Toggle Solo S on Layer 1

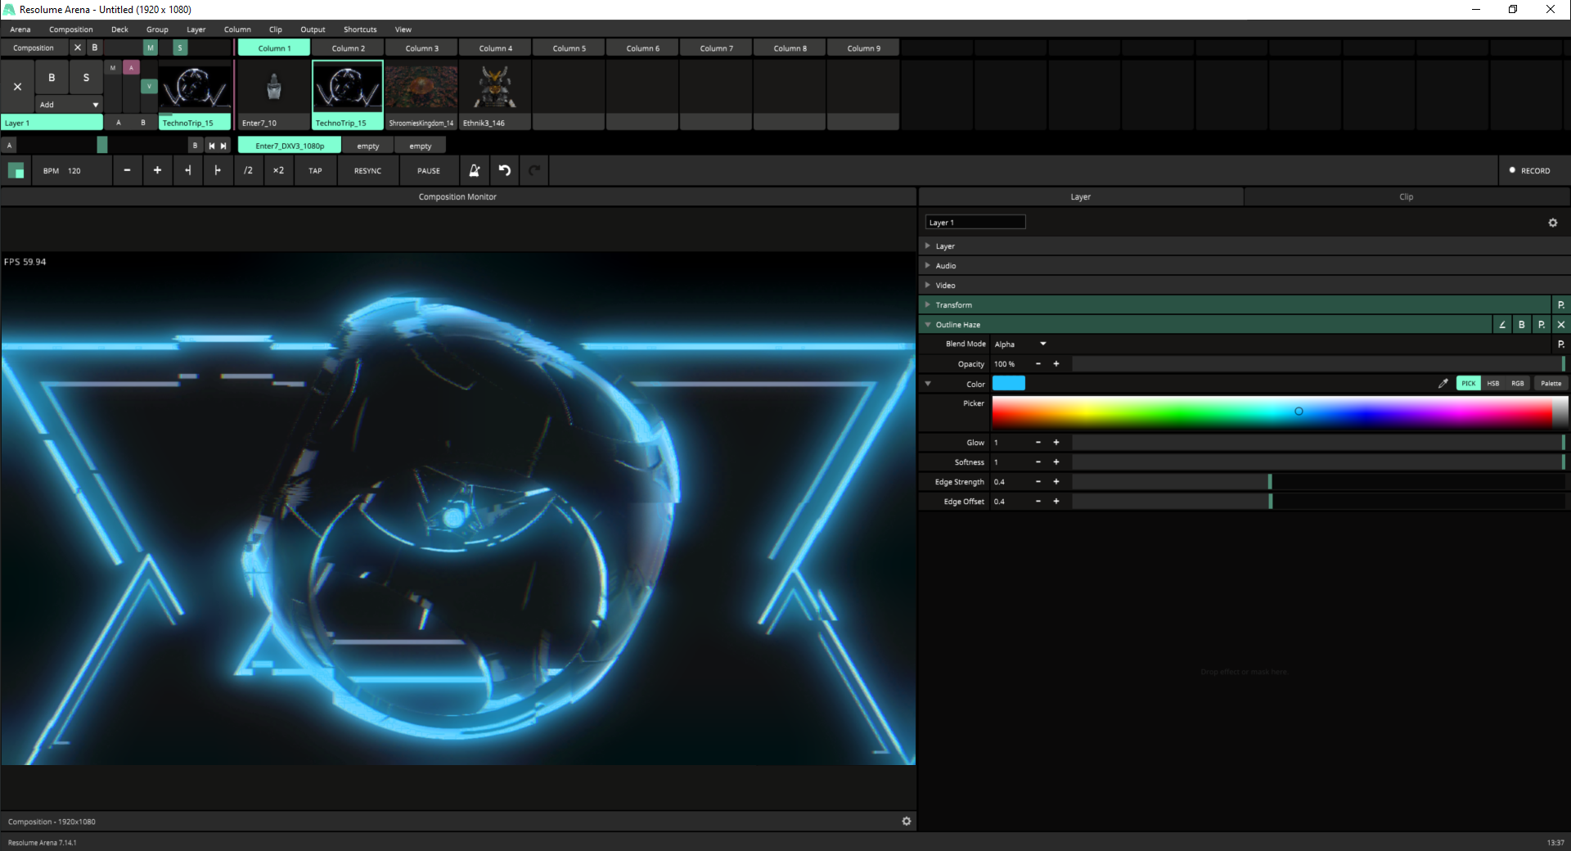pos(86,78)
